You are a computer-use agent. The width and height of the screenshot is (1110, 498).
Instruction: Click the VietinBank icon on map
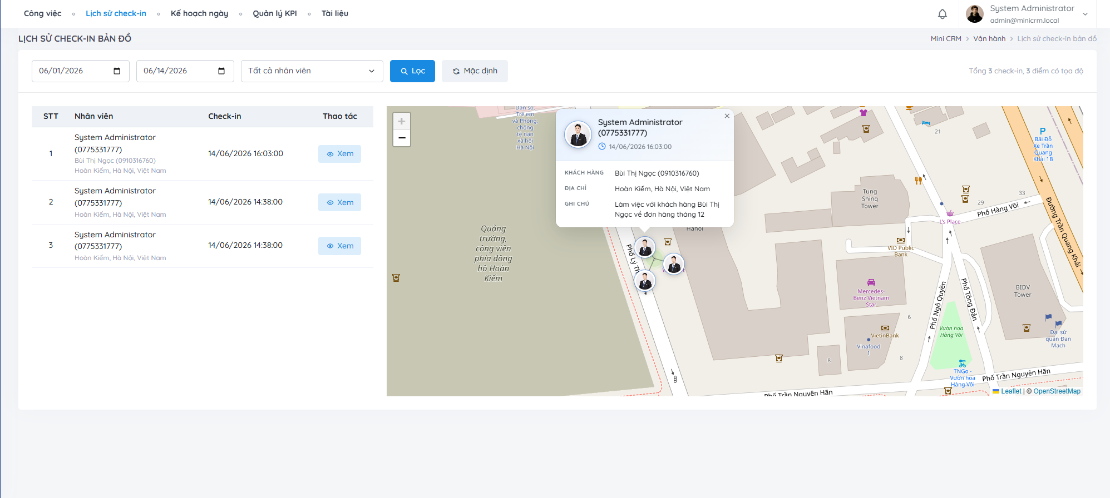885,328
